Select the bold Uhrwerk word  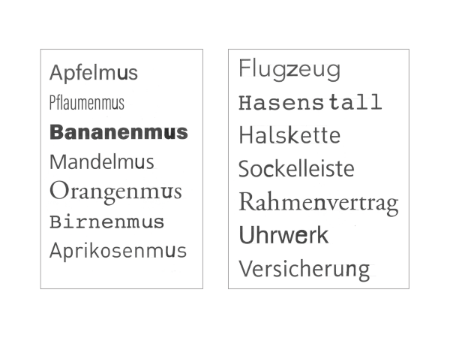pyautogui.click(x=283, y=235)
